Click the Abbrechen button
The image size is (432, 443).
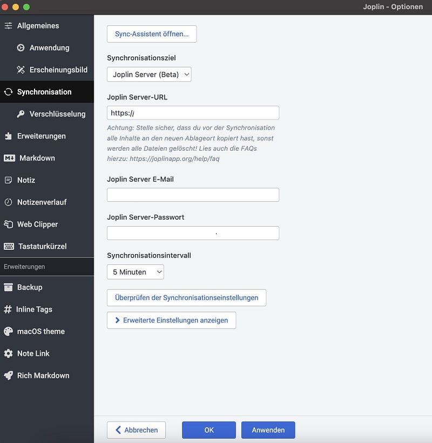click(x=136, y=430)
